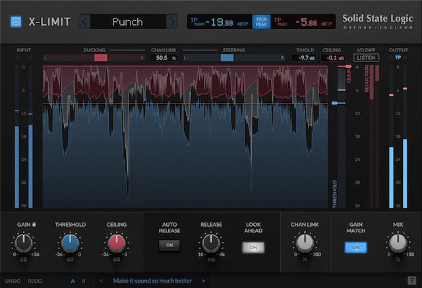Click the TP mom -19.98 dBTP readout
The height and width of the screenshot is (288, 422).
click(x=220, y=22)
